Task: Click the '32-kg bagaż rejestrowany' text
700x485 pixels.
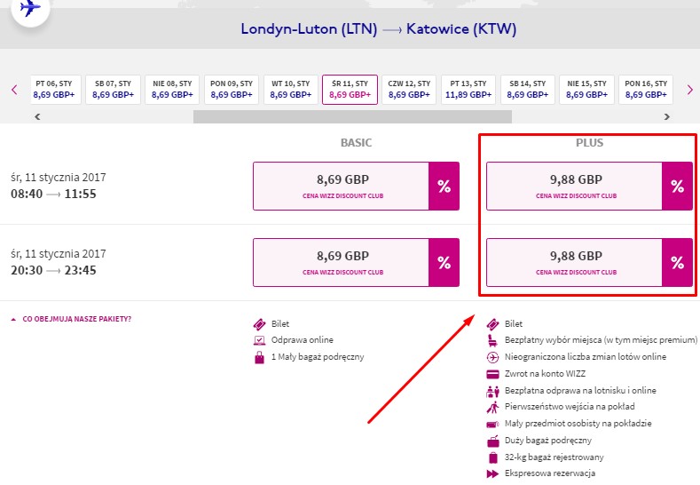Action: coord(554,457)
